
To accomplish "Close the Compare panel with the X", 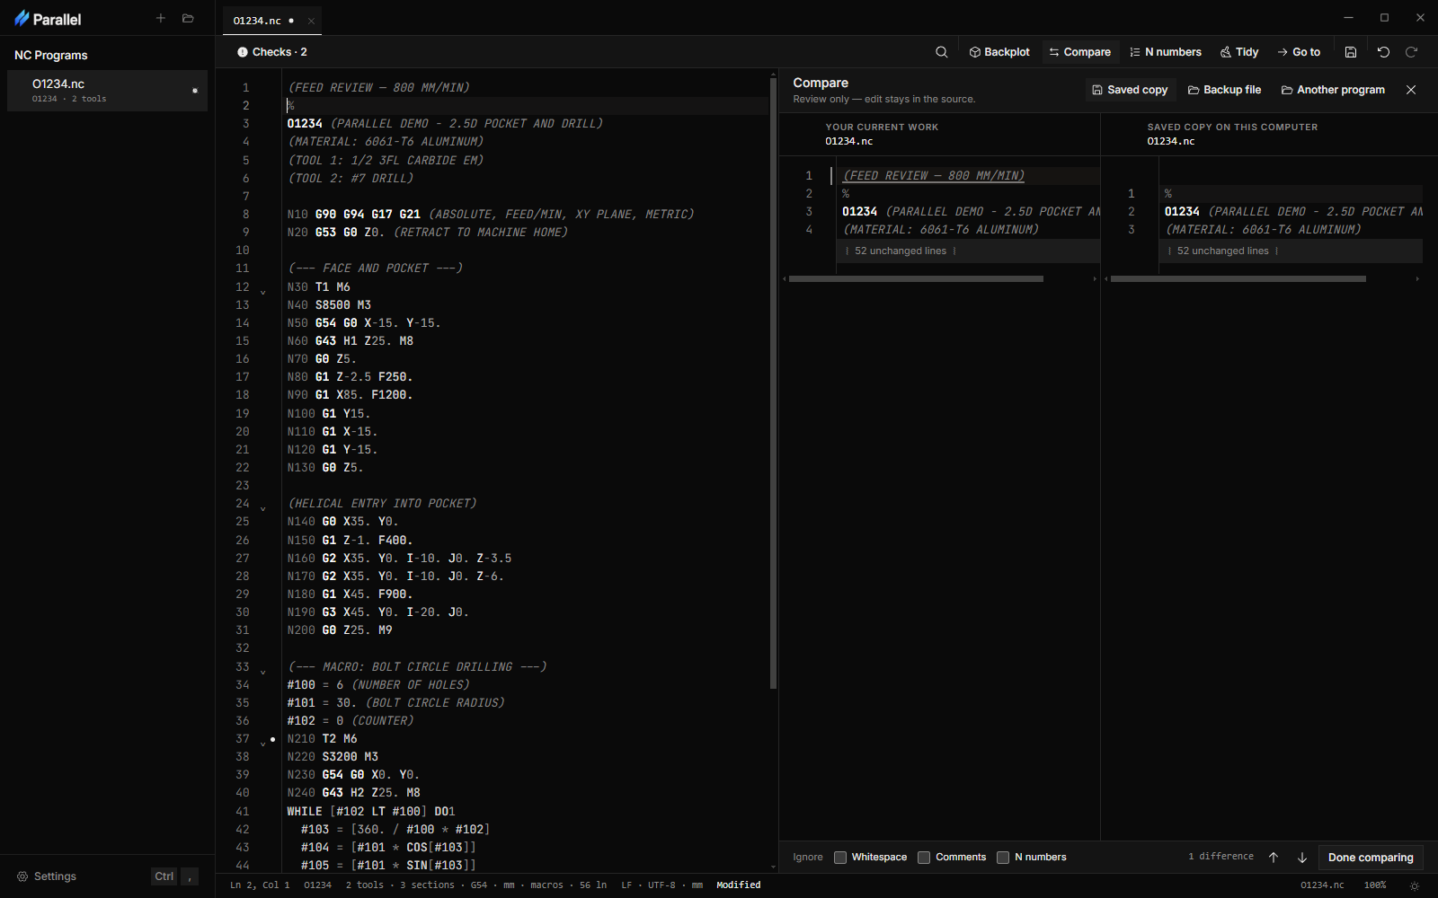I will click(x=1411, y=90).
